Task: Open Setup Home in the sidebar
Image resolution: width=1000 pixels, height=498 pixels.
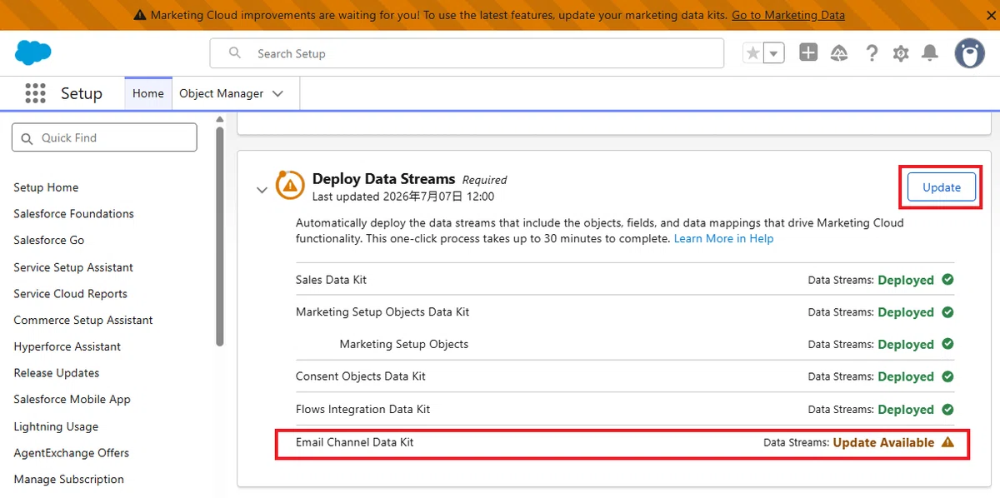Action: click(46, 187)
